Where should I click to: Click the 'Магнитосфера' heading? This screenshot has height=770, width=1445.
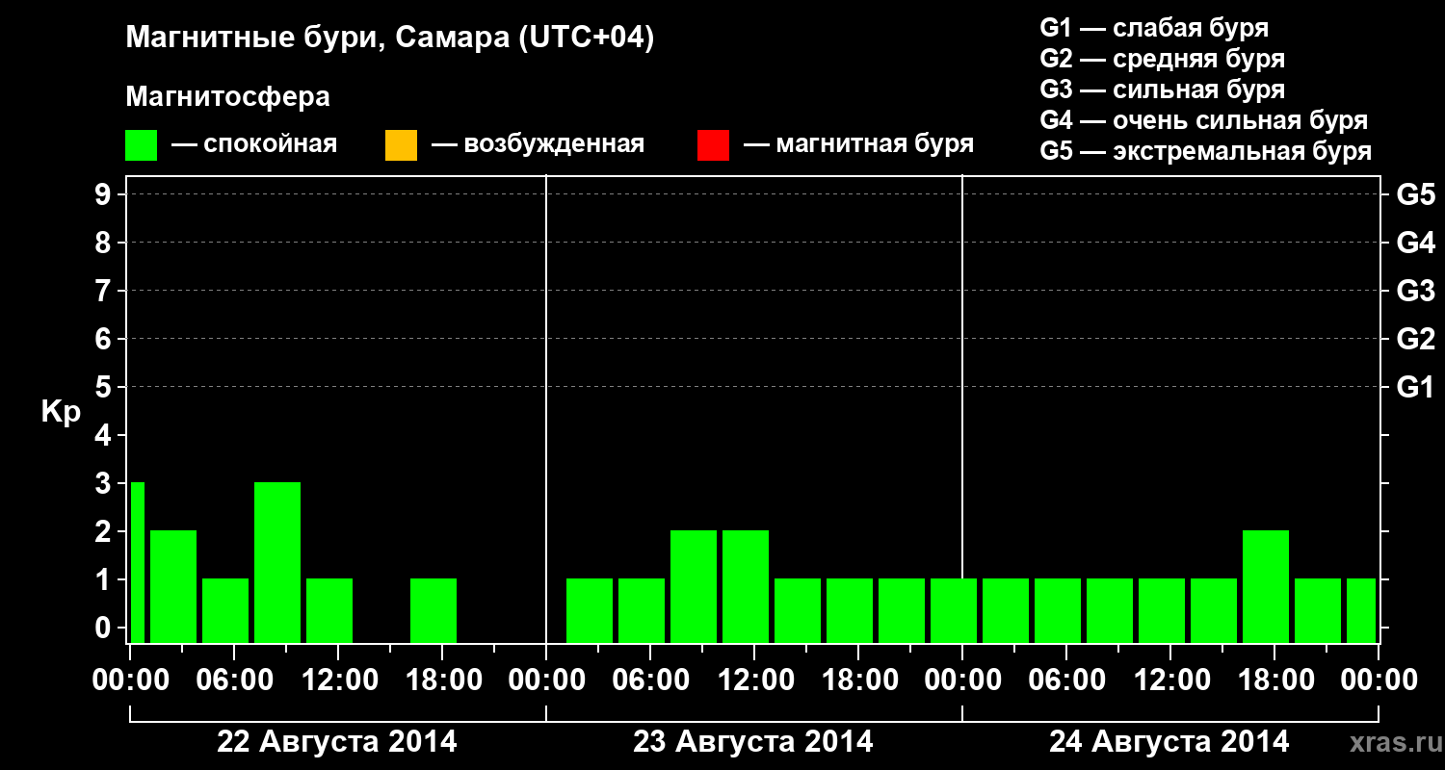tap(227, 97)
